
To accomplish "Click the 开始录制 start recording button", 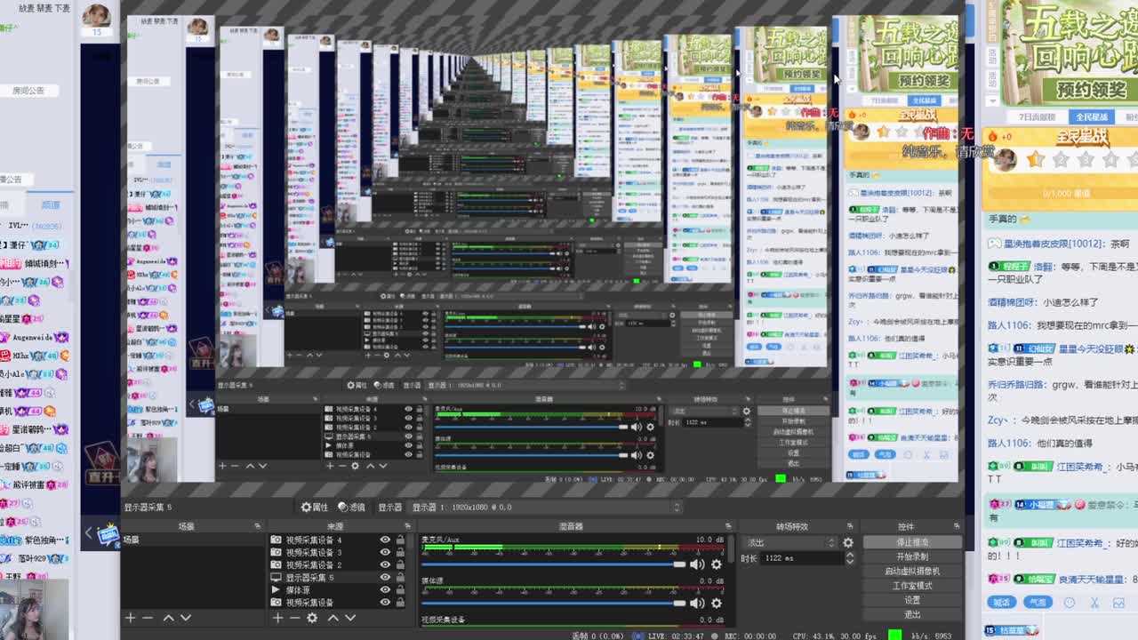I will tap(911, 556).
